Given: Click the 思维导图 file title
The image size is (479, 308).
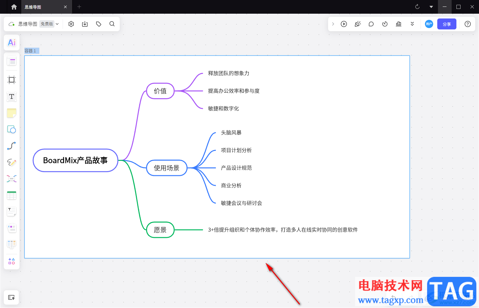Looking at the screenshot, I should click(x=28, y=24).
